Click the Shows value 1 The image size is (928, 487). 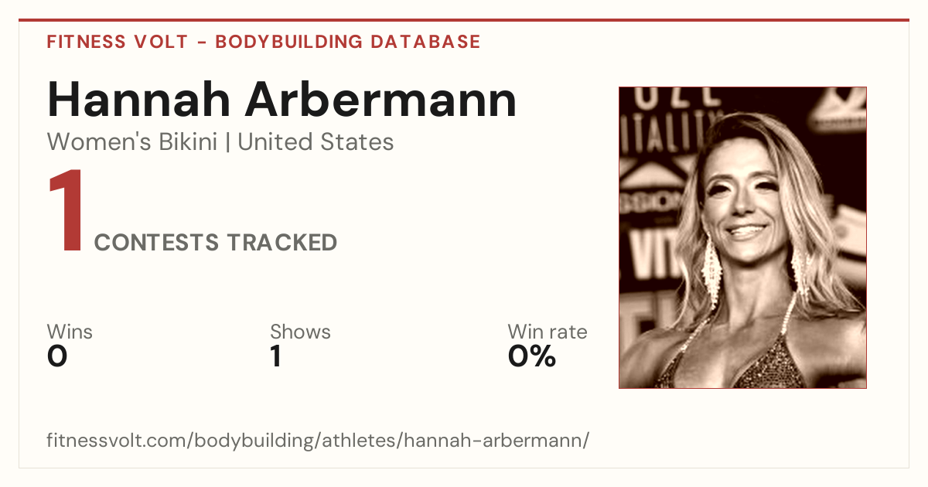click(275, 356)
